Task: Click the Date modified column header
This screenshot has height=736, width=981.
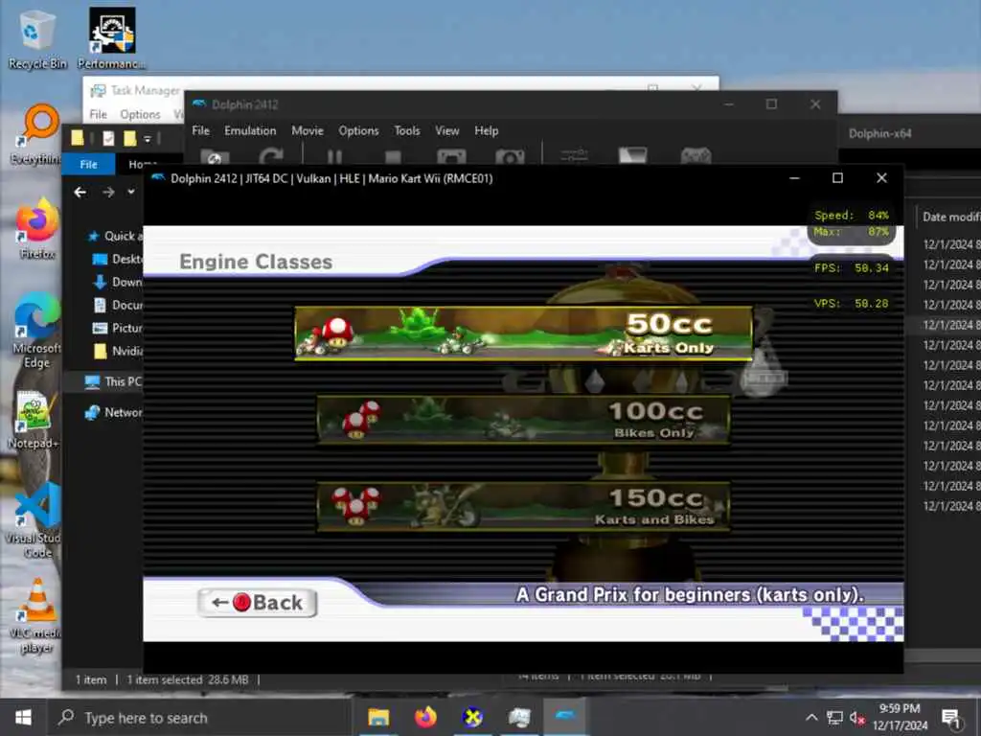Action: coord(951,217)
